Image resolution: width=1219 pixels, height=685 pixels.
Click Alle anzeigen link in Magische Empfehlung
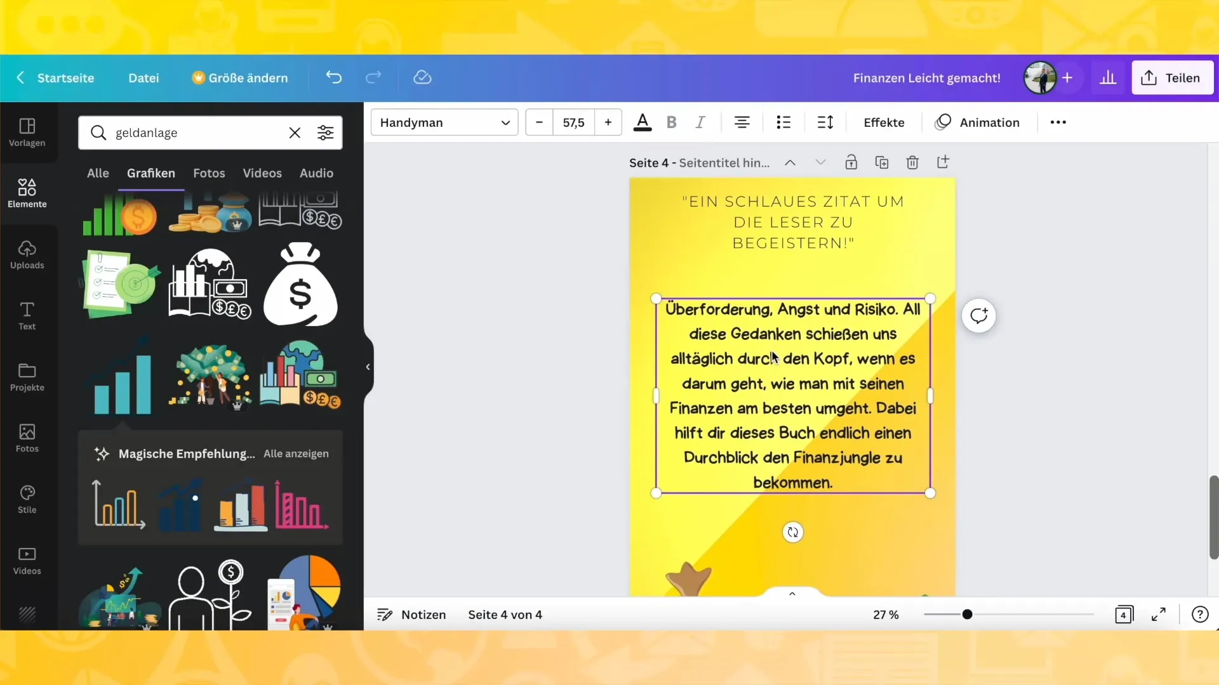(296, 453)
